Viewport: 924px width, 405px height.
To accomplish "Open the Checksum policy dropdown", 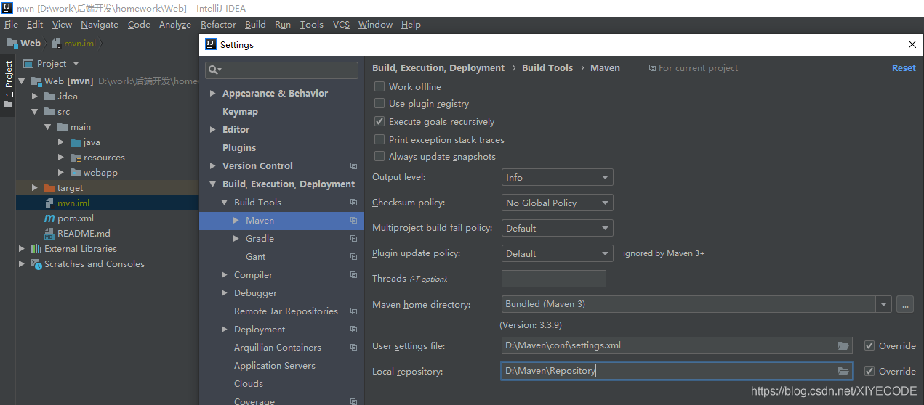I will pos(558,202).
